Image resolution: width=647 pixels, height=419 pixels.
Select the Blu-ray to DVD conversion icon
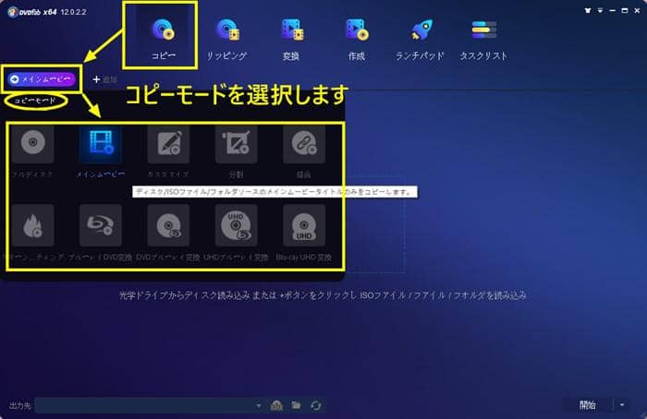(100, 224)
